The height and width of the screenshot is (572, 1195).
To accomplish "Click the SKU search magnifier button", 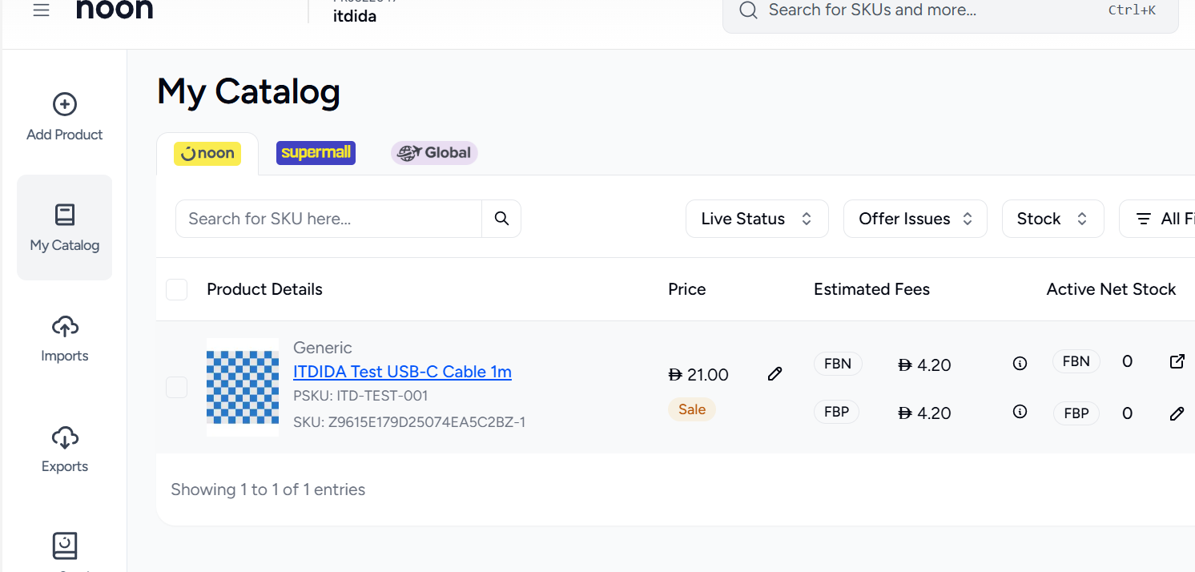I will tap(501, 219).
